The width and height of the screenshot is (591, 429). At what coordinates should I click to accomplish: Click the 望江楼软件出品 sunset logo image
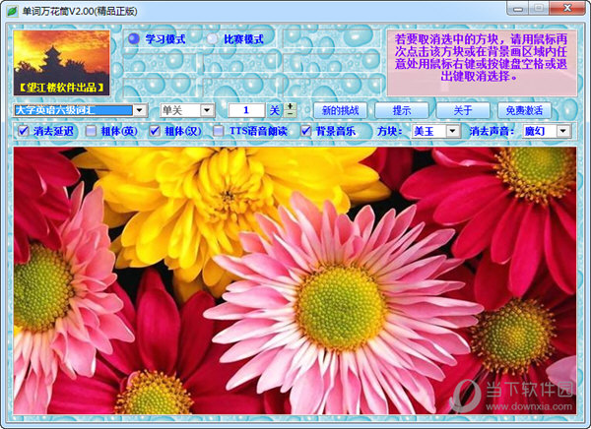pos(61,63)
